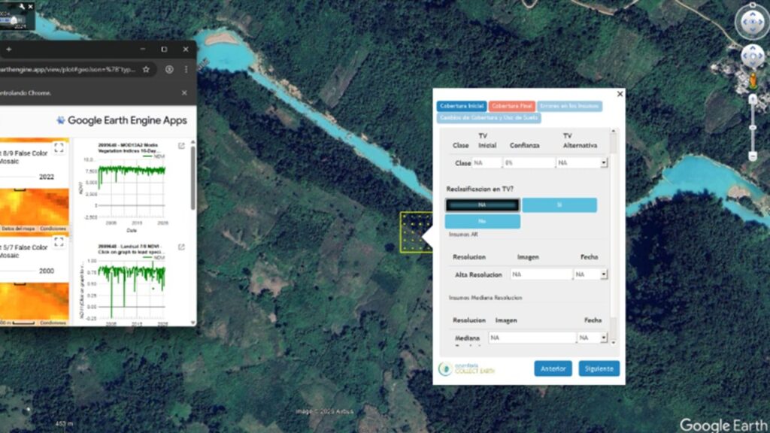Open Cambios de Cobertura y Uso de Suelo tab
The image size is (770, 433).
489,118
